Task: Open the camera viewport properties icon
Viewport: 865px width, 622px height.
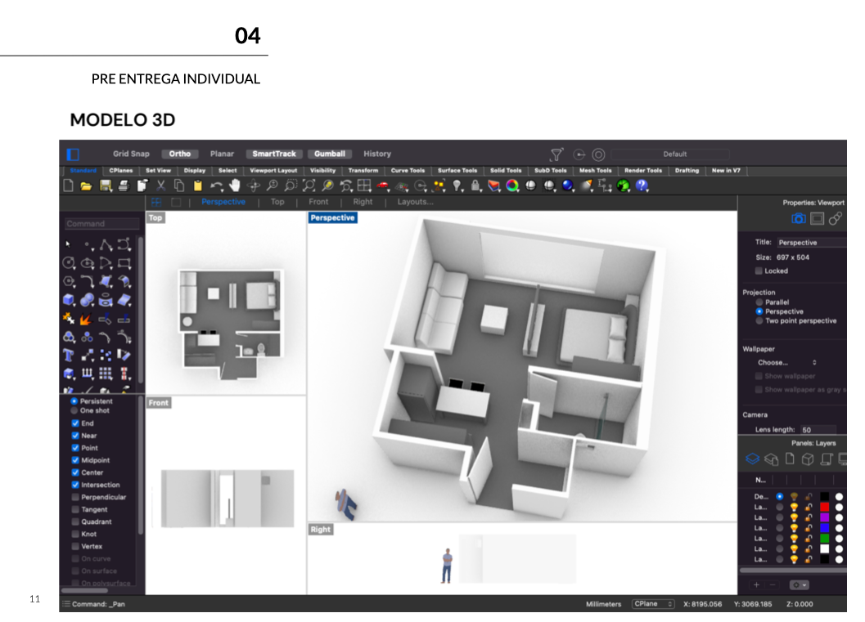Action: pos(798,218)
